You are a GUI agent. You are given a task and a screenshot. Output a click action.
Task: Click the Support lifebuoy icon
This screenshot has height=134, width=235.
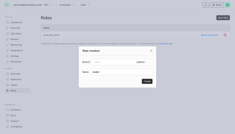(7, 121)
